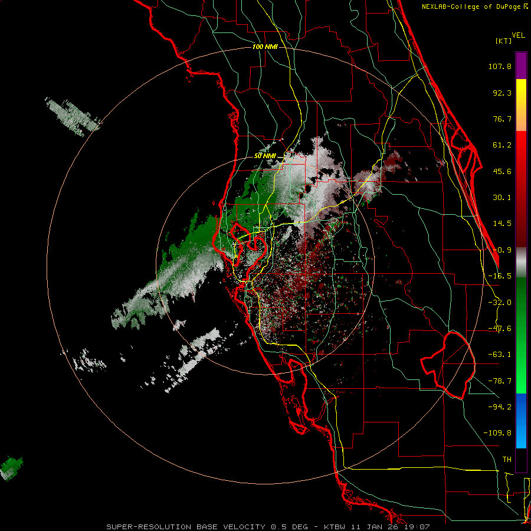531x531 pixels.
Task: Click the 14.5 velocity scale value
Action: pos(502,224)
